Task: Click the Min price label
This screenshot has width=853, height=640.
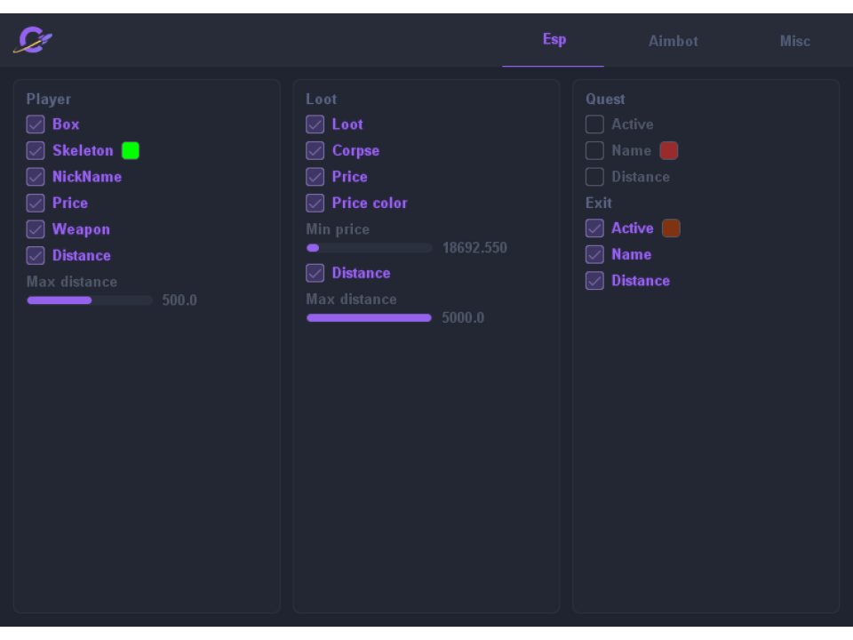Action: click(x=338, y=229)
